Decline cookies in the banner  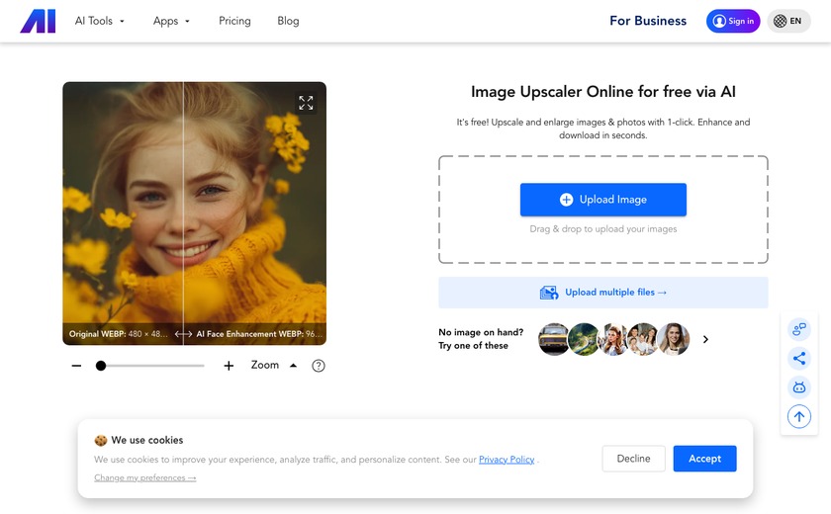pyautogui.click(x=633, y=459)
